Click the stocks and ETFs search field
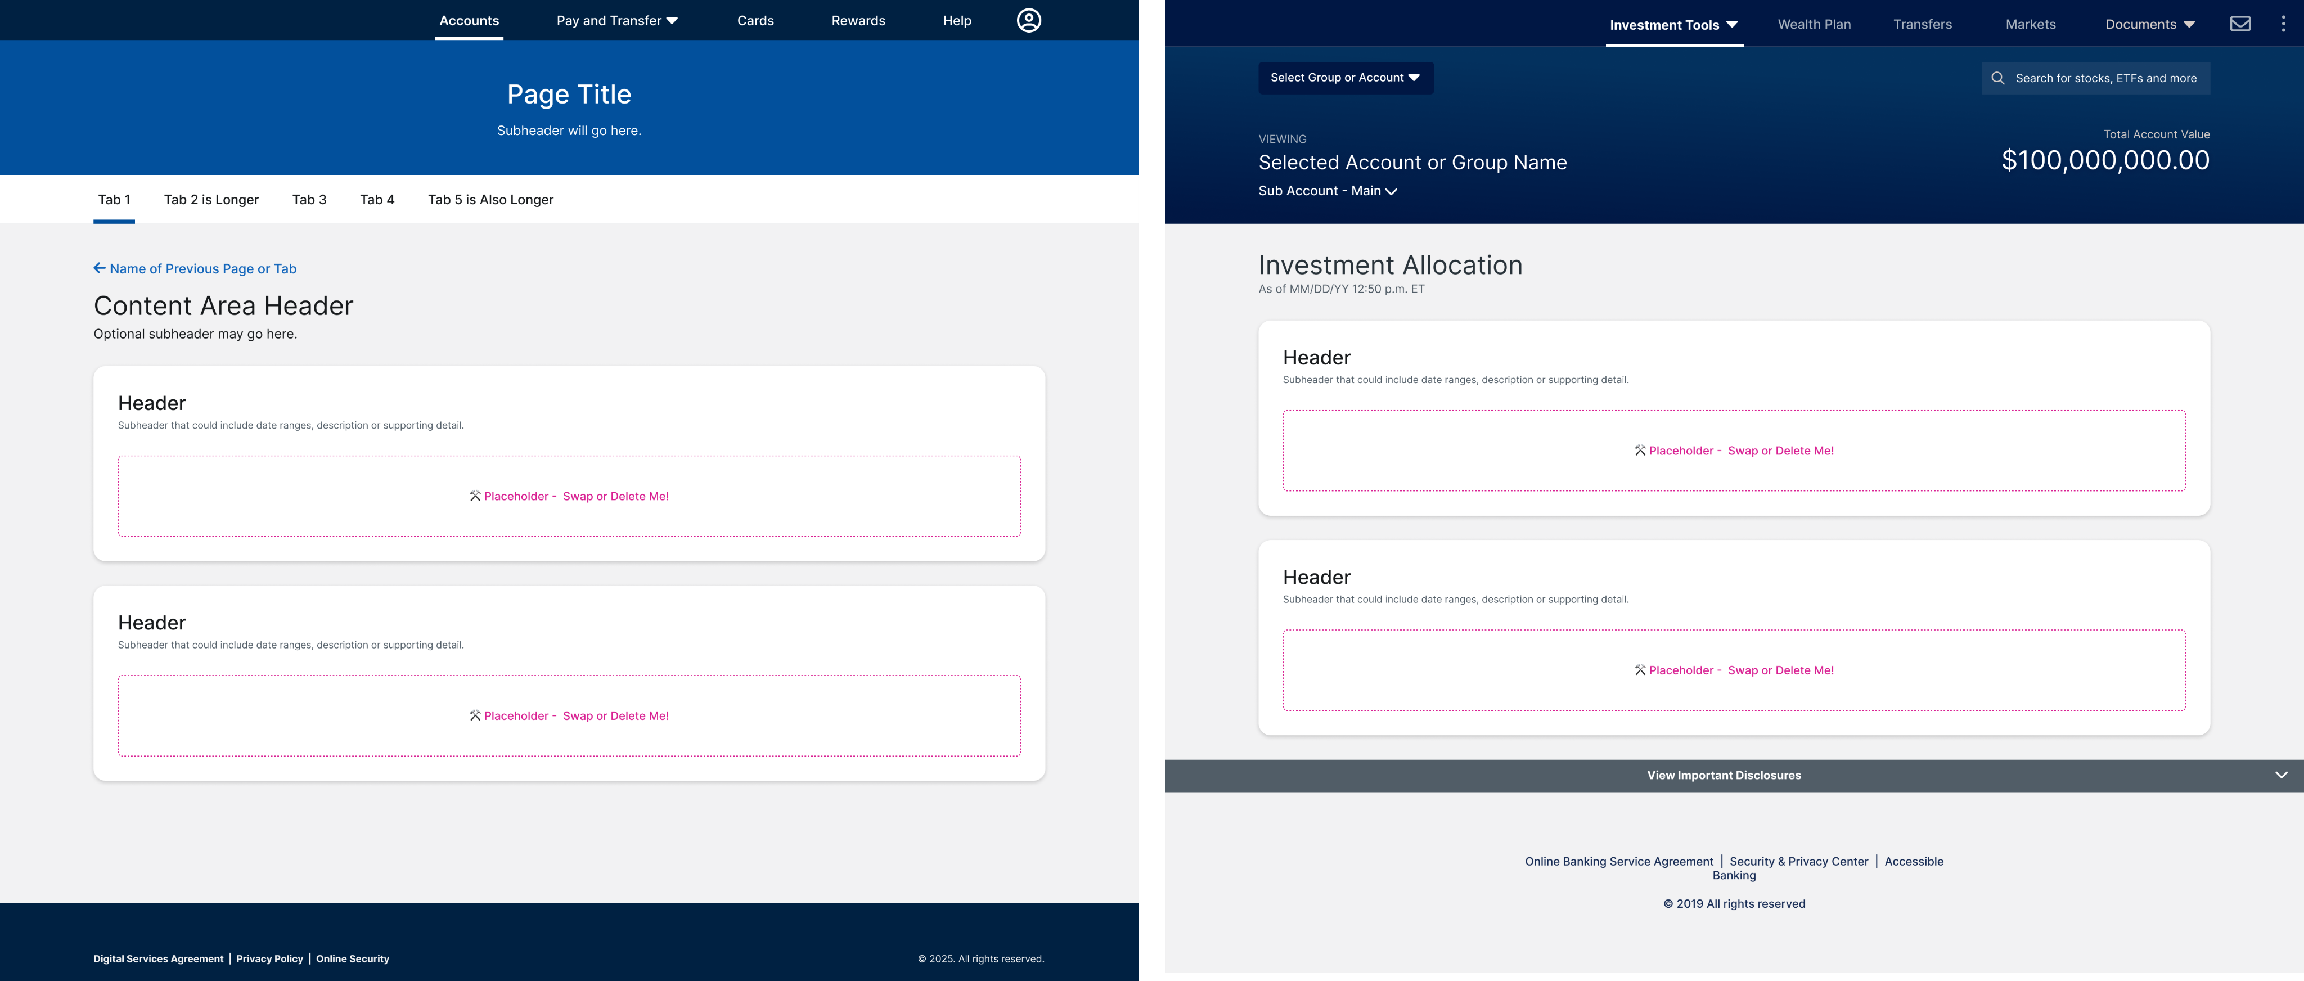This screenshot has width=2304, height=981. [2105, 79]
